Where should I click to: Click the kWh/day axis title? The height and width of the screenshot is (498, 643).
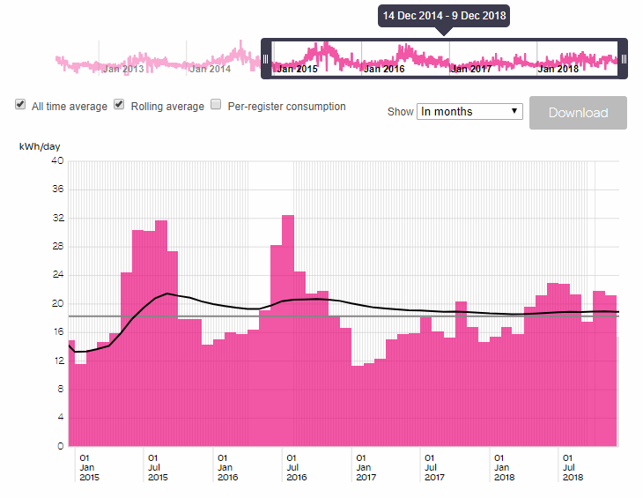[x=40, y=145]
